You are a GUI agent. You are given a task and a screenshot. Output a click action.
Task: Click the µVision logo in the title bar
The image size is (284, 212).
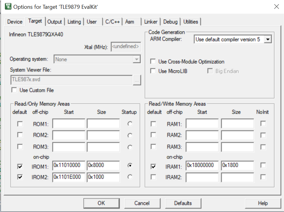(x=8, y=6)
